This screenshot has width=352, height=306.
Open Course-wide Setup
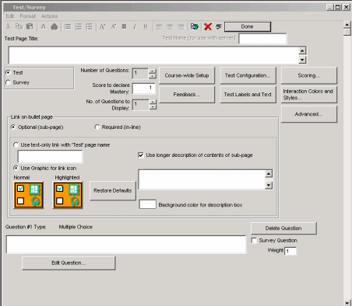[187, 75]
